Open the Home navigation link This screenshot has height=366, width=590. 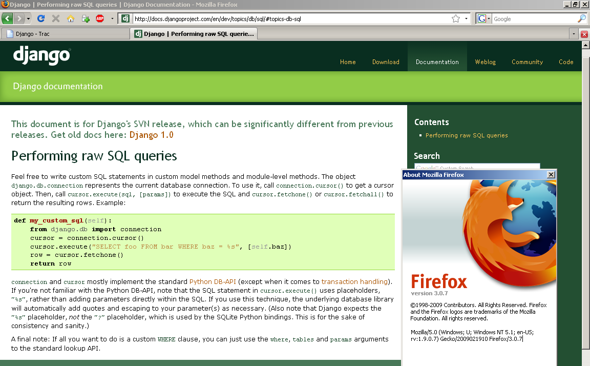[348, 62]
